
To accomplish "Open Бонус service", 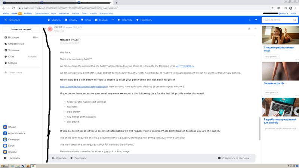I will tap(9, 146).
